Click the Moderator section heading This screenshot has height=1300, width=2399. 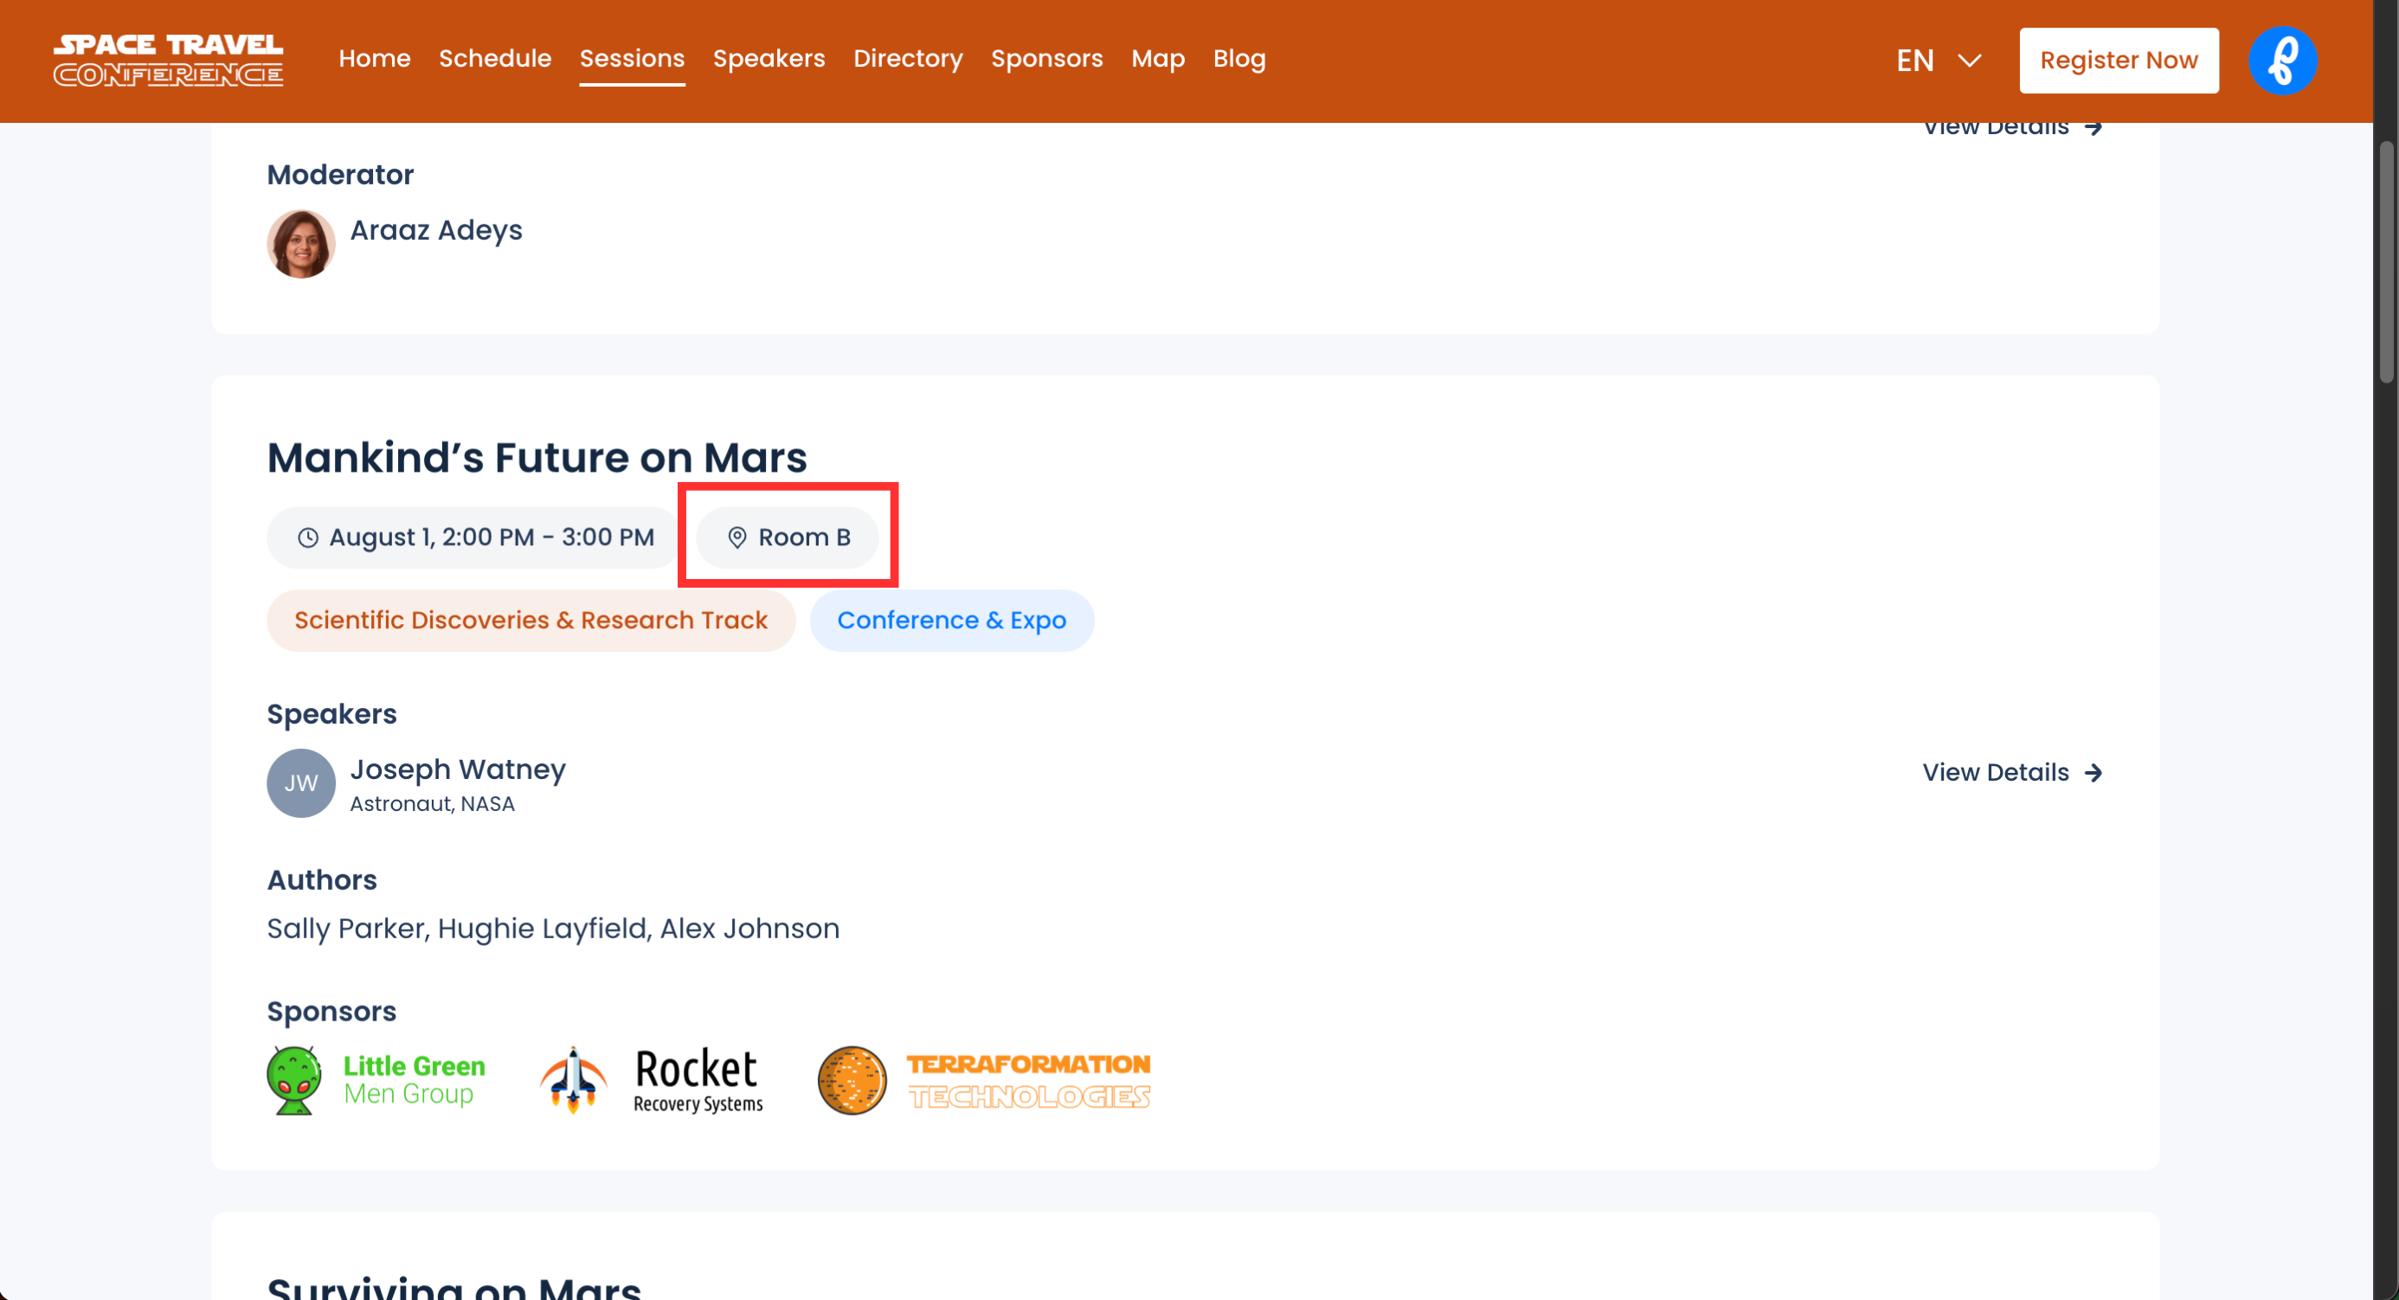tap(340, 175)
